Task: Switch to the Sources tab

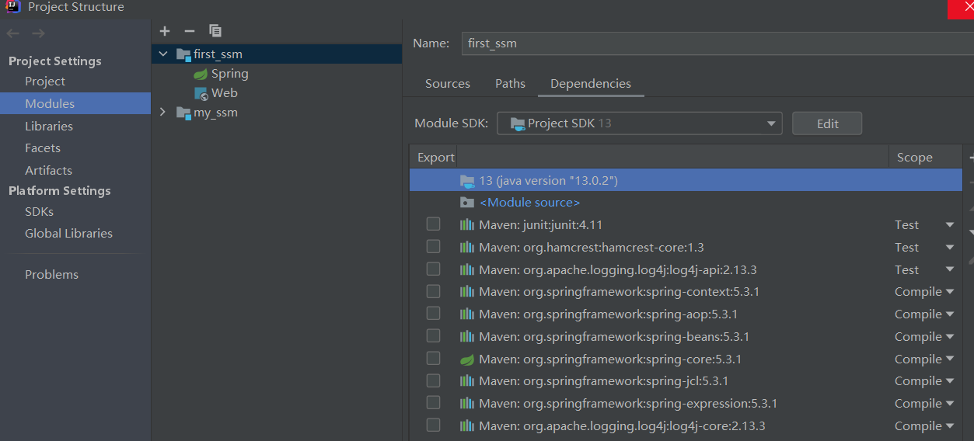Action: click(x=447, y=84)
